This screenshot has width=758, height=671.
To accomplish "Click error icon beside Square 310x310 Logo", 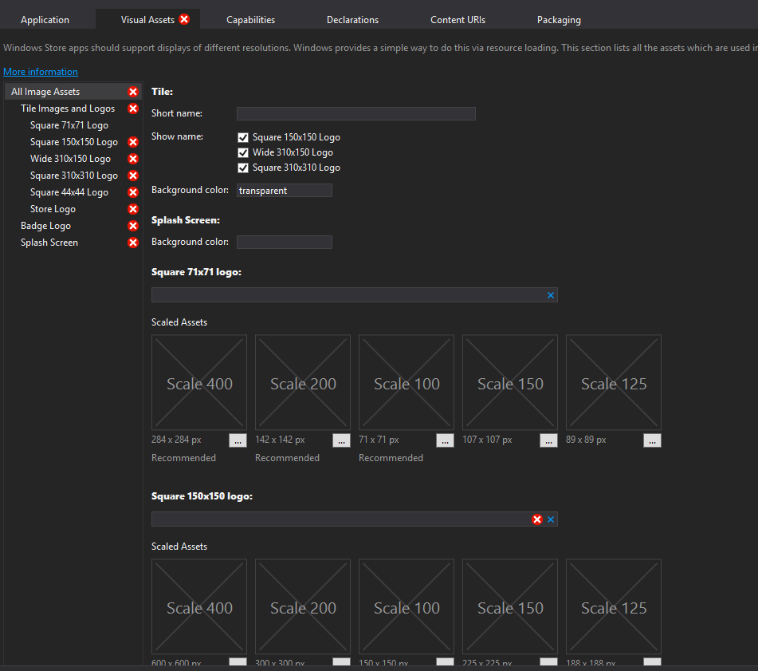I will point(133,176).
